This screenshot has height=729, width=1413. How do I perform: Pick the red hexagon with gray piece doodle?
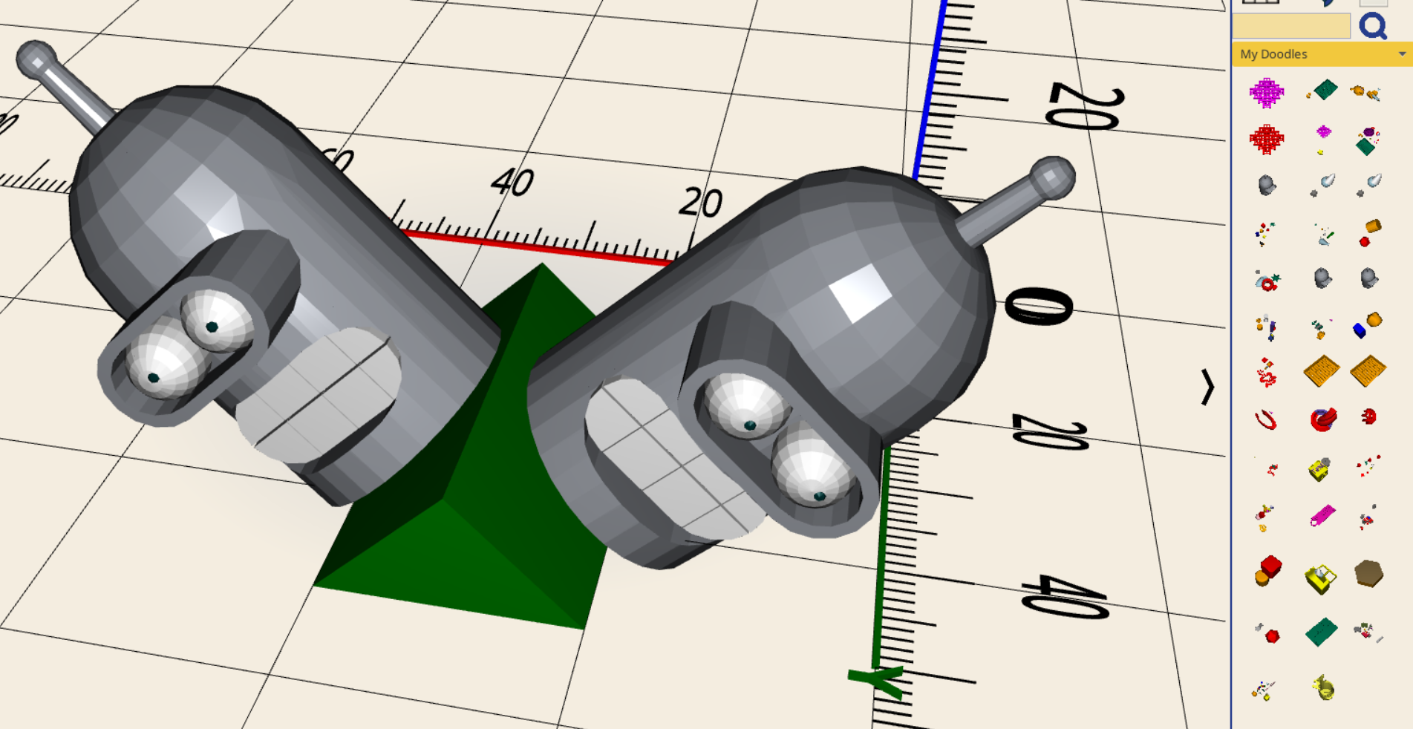1268,633
